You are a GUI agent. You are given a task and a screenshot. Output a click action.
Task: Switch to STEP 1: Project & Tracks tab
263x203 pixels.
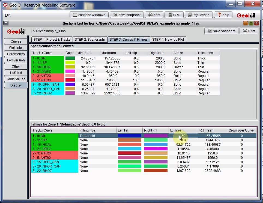click(52, 40)
